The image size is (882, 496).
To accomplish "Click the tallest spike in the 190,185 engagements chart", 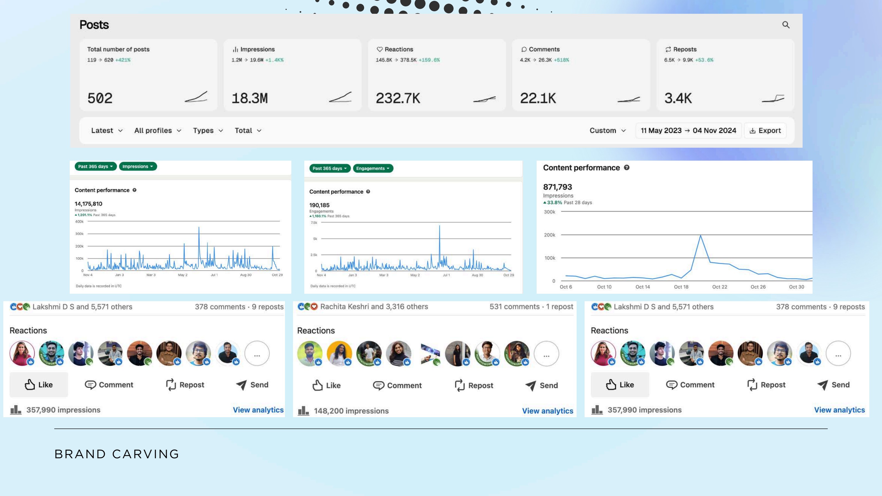I will pos(440,226).
